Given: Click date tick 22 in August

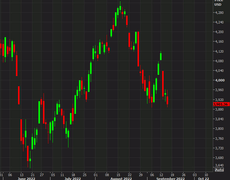Looking at the screenshot, I should 129,175.
